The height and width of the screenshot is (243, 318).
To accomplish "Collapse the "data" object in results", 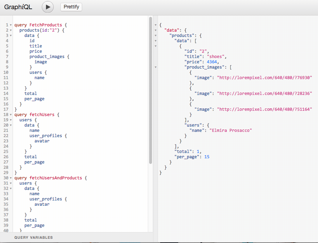I will click(155, 30).
